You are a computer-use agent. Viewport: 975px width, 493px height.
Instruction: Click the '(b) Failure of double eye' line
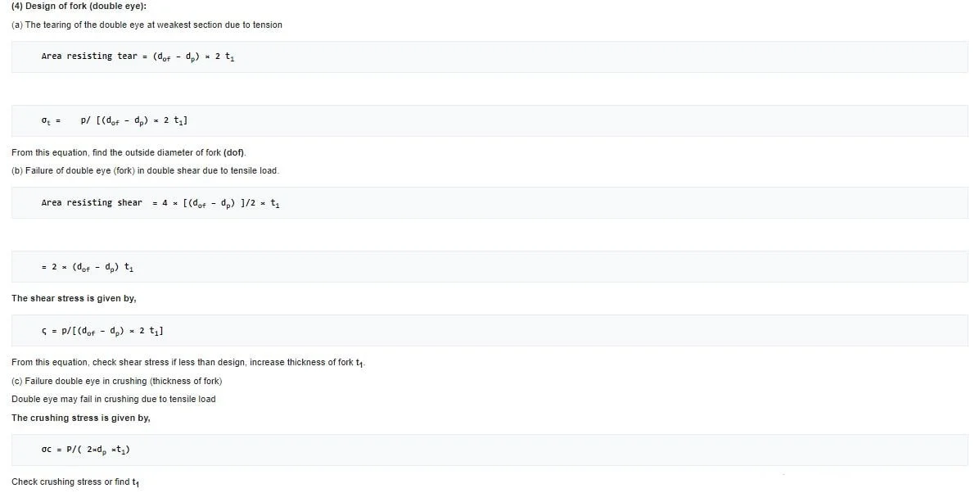(x=145, y=170)
